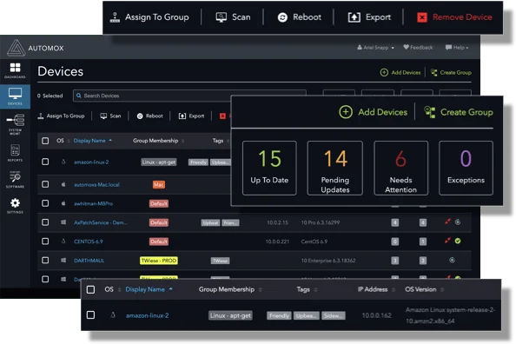This screenshot has height=344, width=516.
Task: Click small Create Group link in page header
Action: (451, 72)
